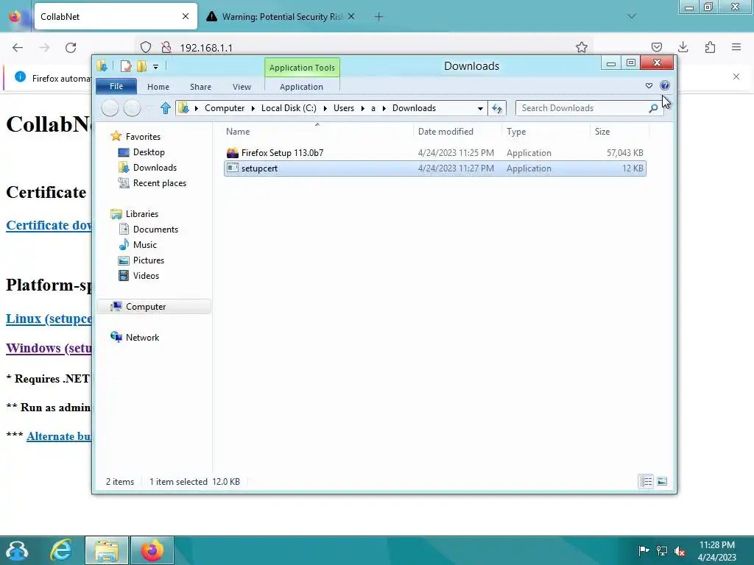Open a new Firefox tab

tap(379, 17)
